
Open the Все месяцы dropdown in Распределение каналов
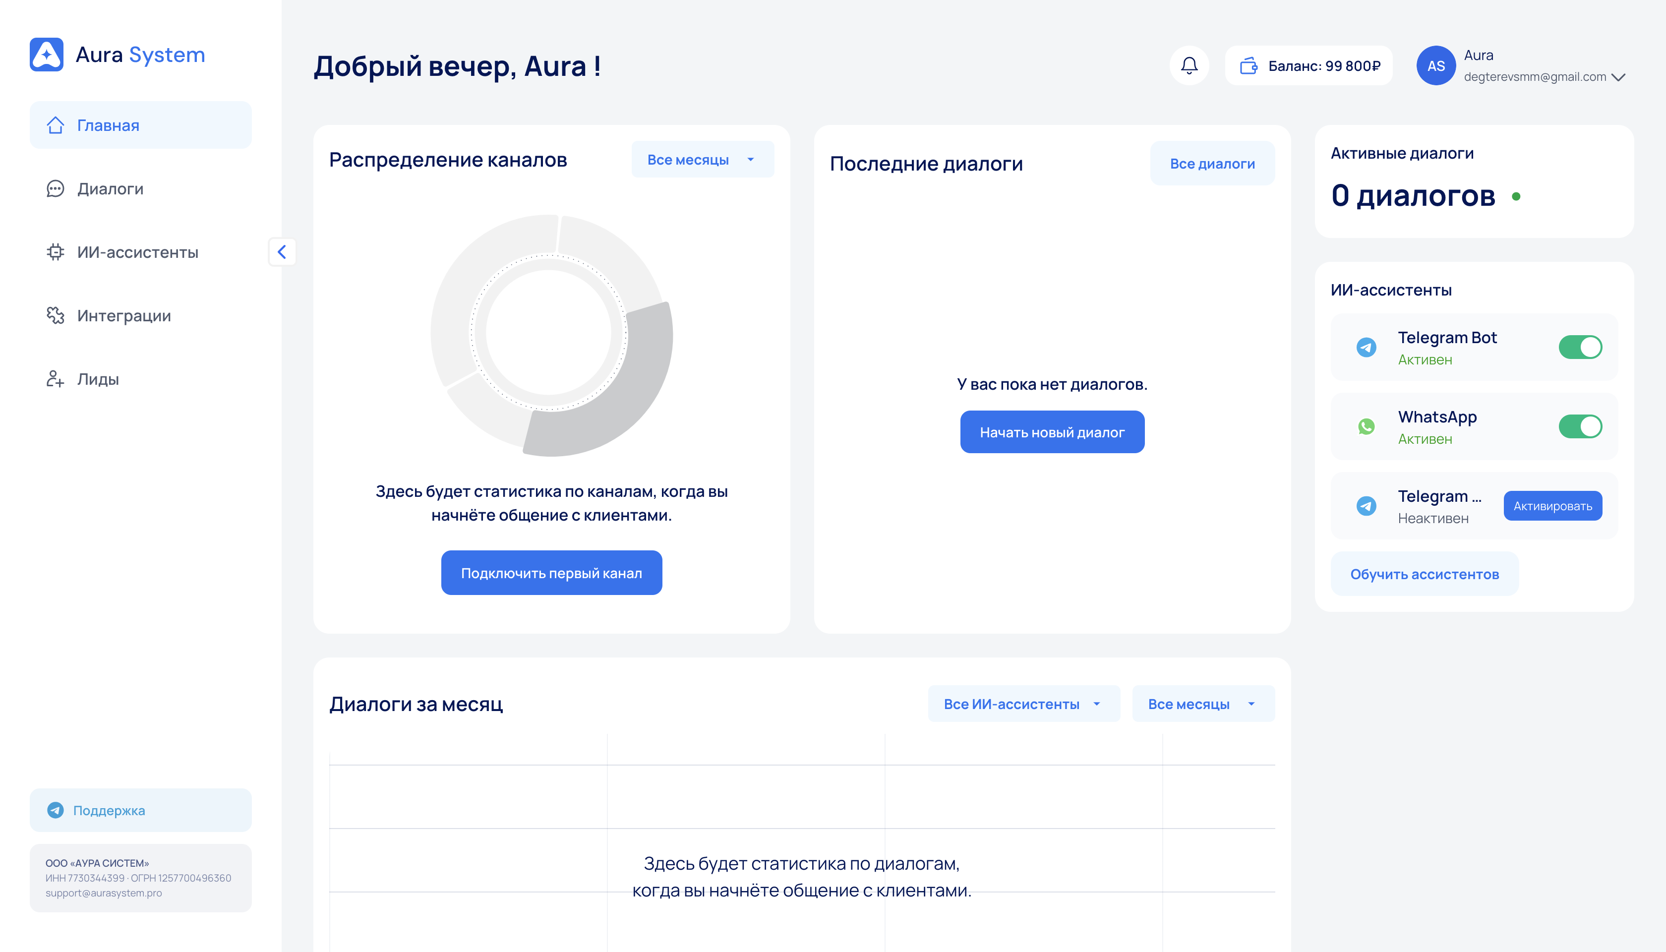tap(702, 160)
